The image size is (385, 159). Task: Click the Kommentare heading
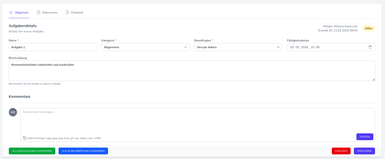(19, 97)
